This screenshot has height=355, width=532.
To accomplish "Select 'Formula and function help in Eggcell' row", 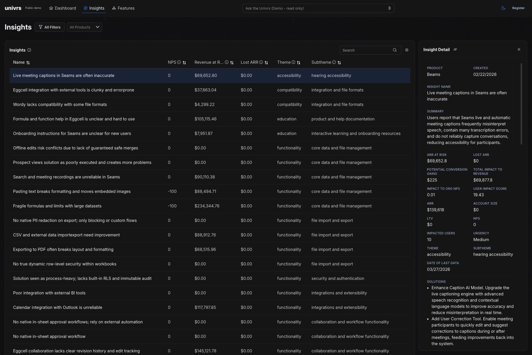I will 210,119.
